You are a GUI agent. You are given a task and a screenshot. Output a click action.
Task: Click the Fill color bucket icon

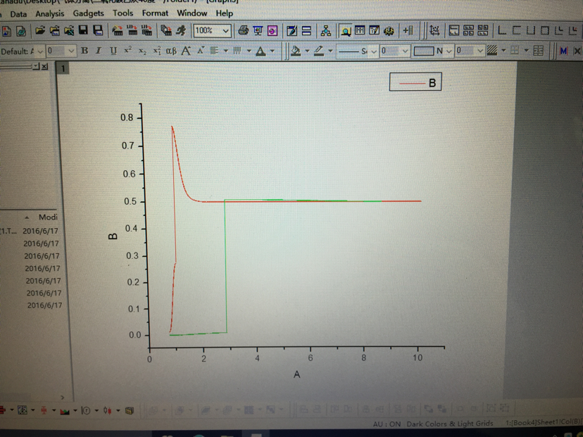296,51
